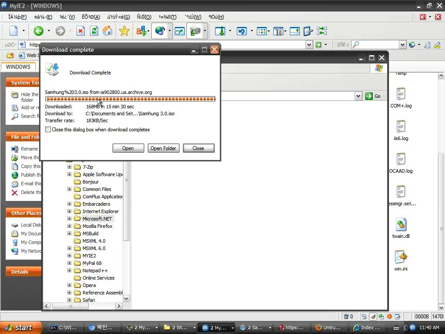
Task: Click the green Back arrow button
Action: 38,31
